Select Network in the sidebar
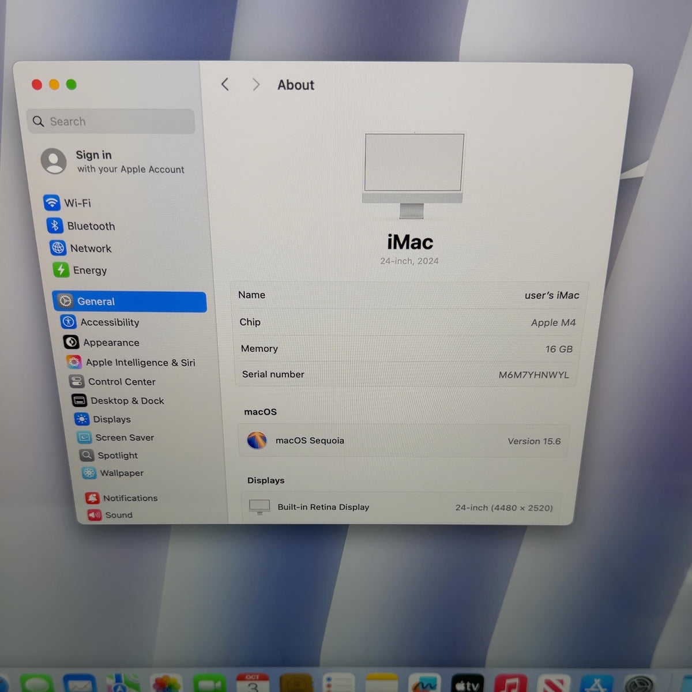The height and width of the screenshot is (692, 692). tap(81, 249)
